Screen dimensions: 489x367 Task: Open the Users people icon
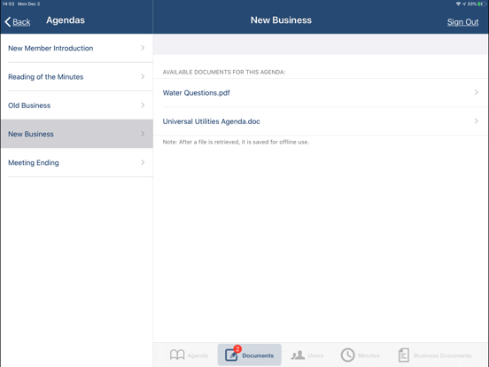[x=298, y=355]
